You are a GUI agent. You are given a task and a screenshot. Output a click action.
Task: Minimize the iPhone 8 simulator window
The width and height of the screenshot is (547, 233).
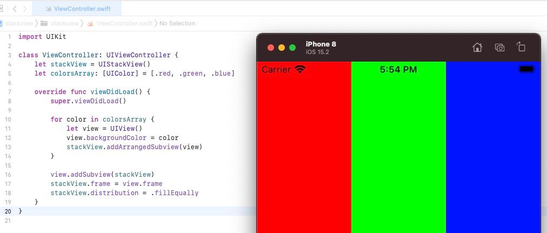[282, 48]
